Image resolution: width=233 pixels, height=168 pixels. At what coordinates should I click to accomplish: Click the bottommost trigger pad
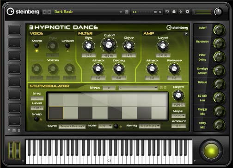[x=14, y=121]
